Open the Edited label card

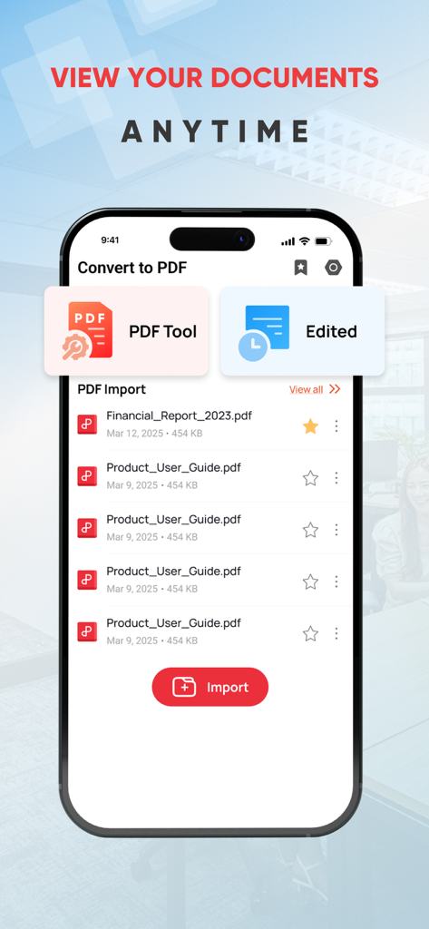coord(302,331)
